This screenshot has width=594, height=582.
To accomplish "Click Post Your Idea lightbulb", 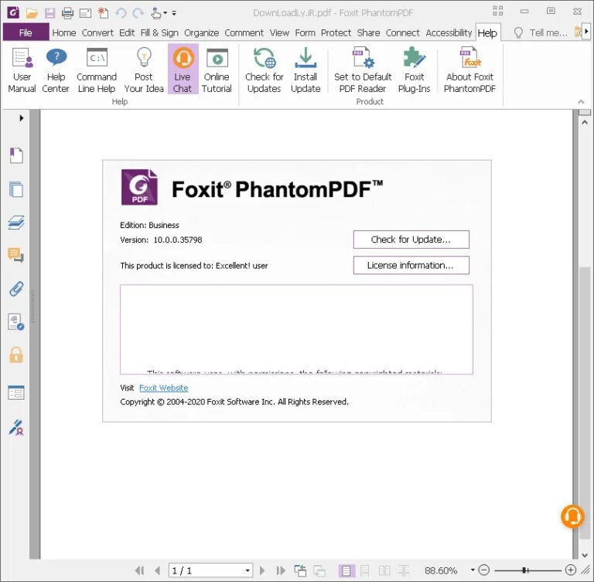I will click(x=144, y=70).
